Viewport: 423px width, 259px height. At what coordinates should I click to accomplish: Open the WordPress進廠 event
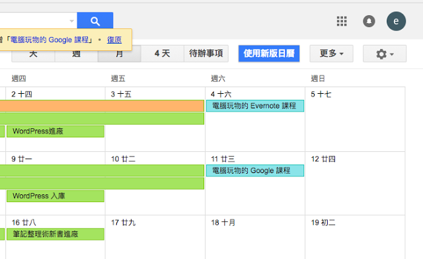[x=56, y=131]
